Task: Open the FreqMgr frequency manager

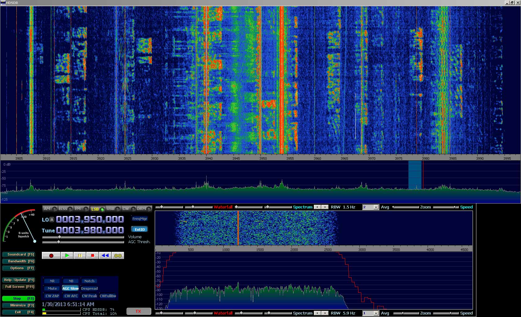Action: 140,219
